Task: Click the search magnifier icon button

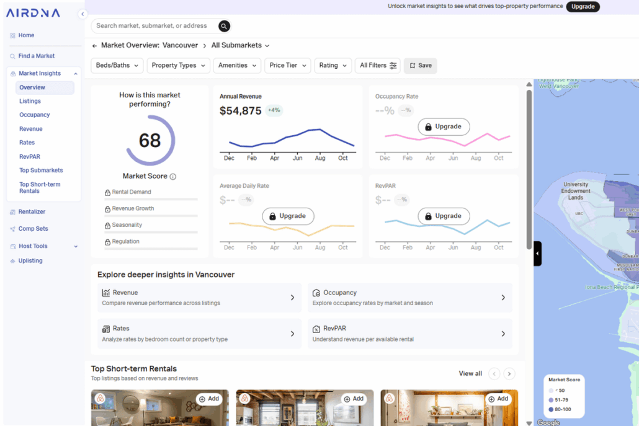Action: pos(224,26)
